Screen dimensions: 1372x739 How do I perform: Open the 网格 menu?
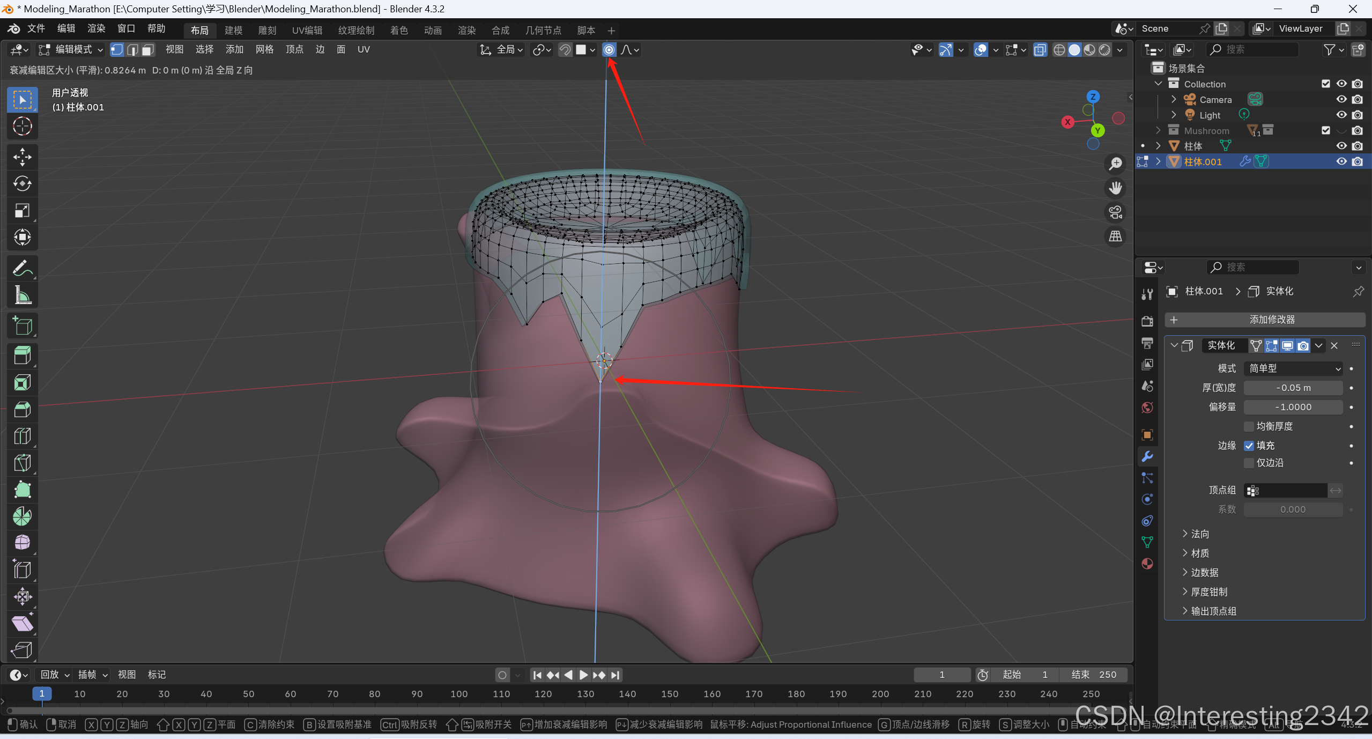tap(264, 50)
